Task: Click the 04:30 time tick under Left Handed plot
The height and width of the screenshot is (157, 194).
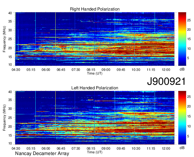Action: pos(16,148)
